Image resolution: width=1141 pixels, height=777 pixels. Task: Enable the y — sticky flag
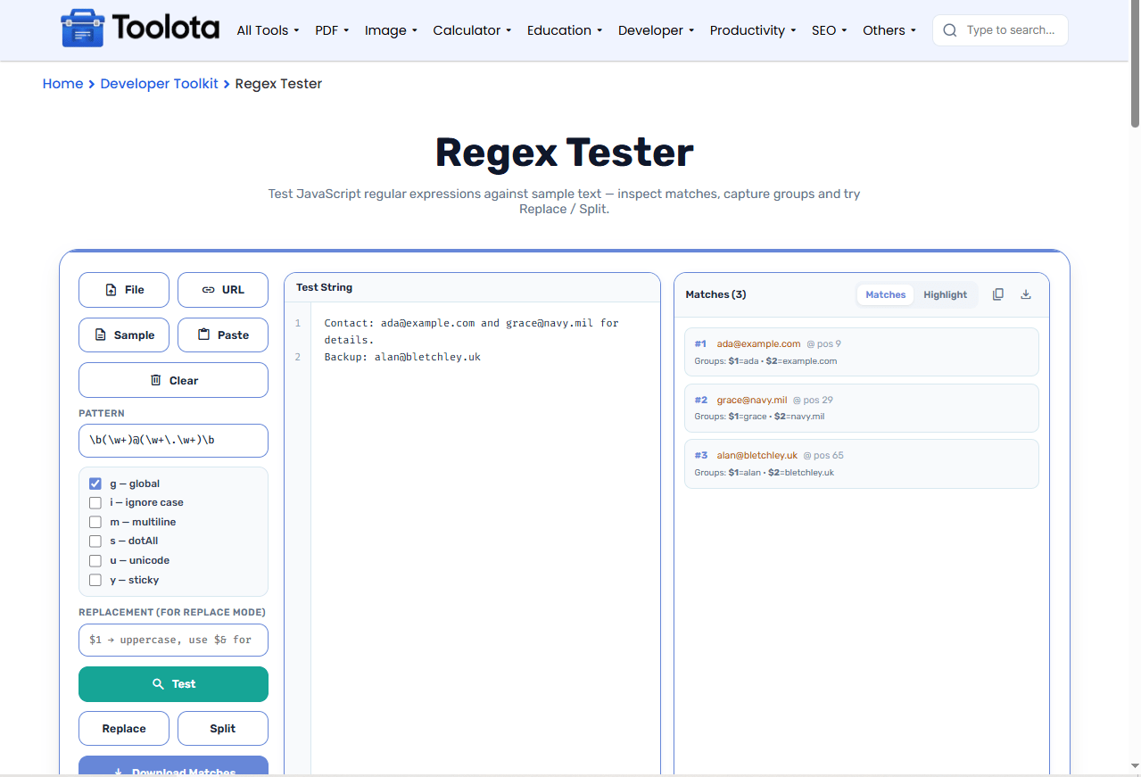point(95,580)
